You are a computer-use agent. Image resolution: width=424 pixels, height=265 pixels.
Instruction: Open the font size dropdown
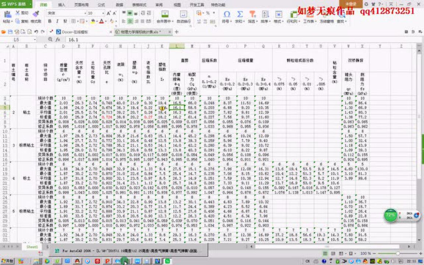[103, 13]
